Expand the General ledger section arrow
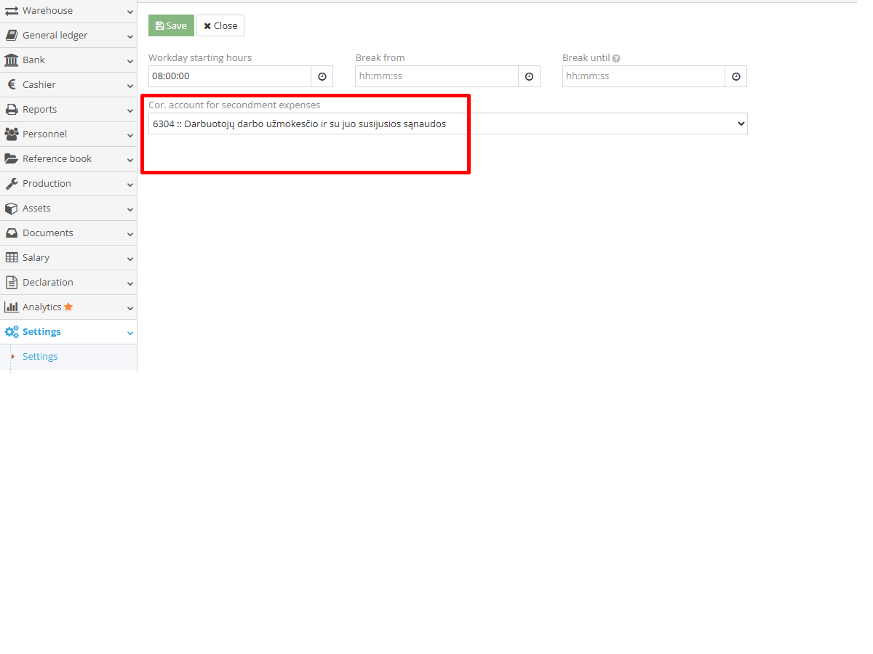The height and width of the screenshot is (654, 873). pyautogui.click(x=129, y=36)
